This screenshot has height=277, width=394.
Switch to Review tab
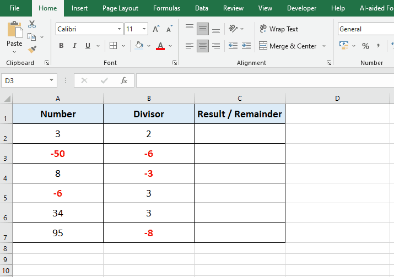233,8
